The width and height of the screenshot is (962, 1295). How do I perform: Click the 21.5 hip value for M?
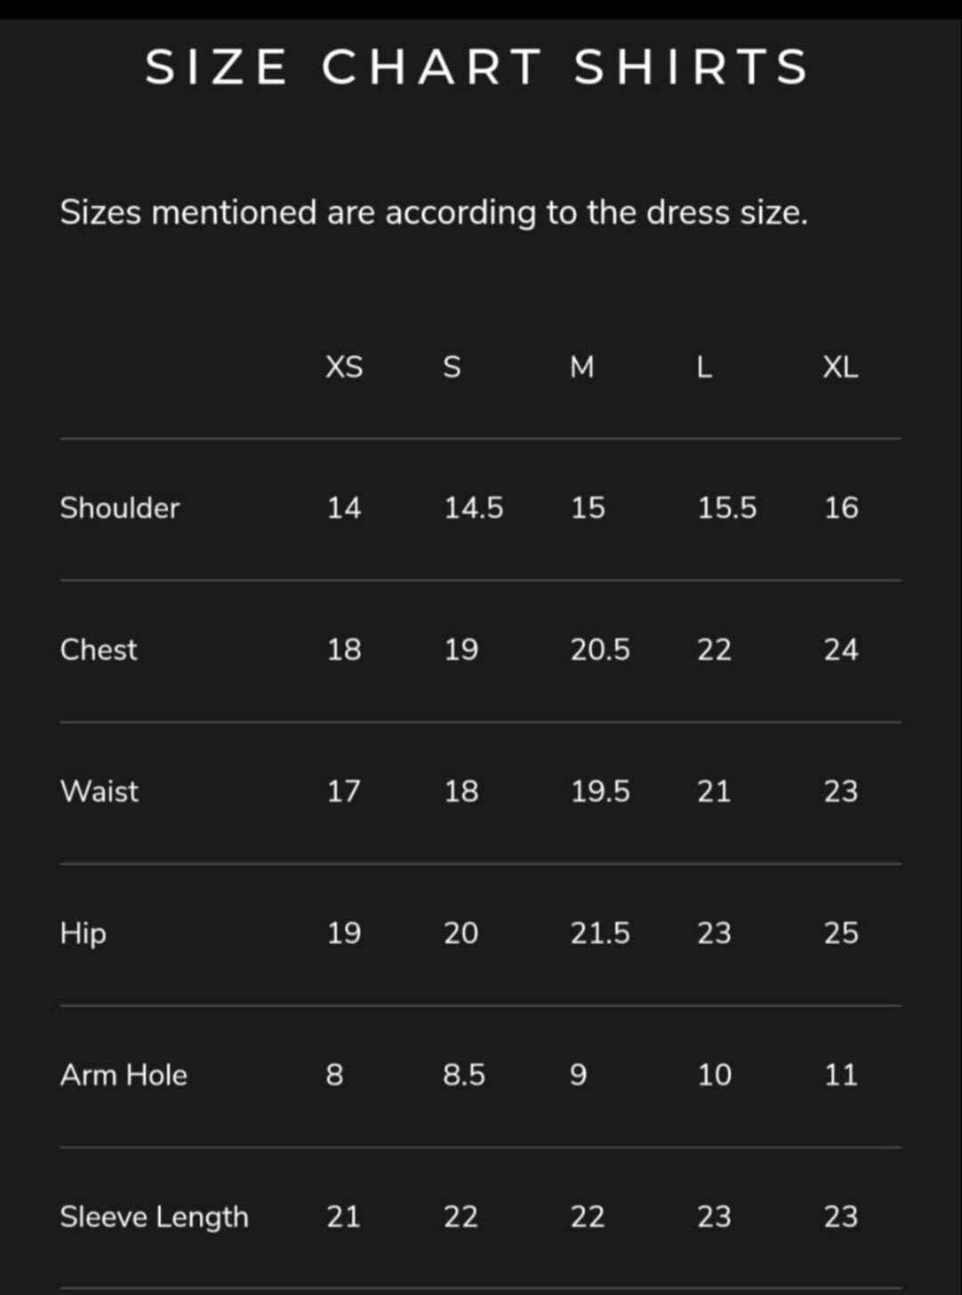600,933
